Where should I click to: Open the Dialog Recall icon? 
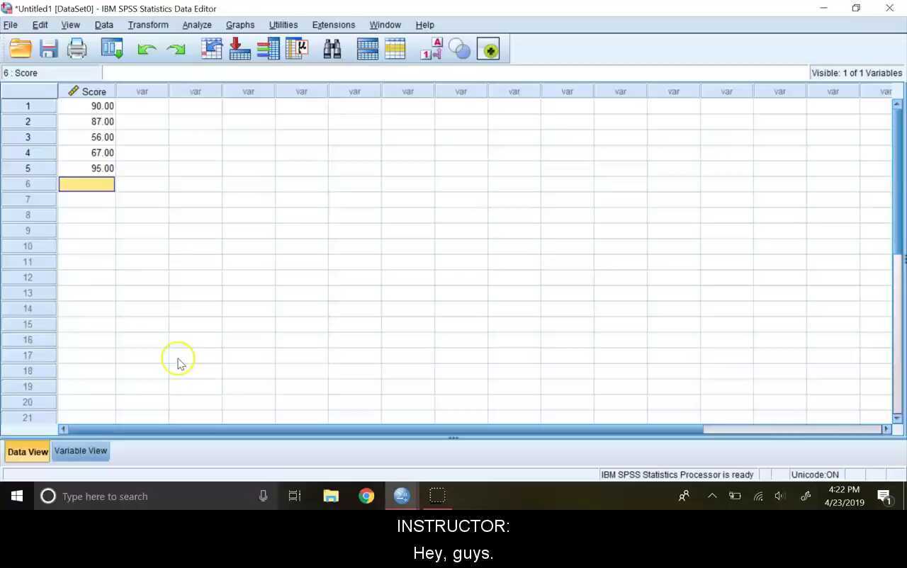(x=112, y=48)
